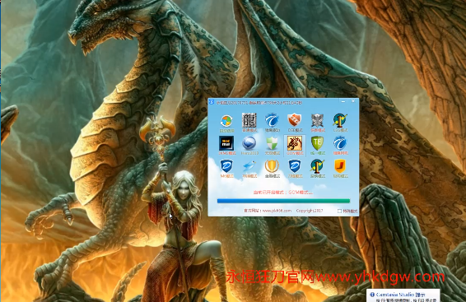Click the blue bird mode icon
The width and height of the screenshot is (466, 302).
249,166
